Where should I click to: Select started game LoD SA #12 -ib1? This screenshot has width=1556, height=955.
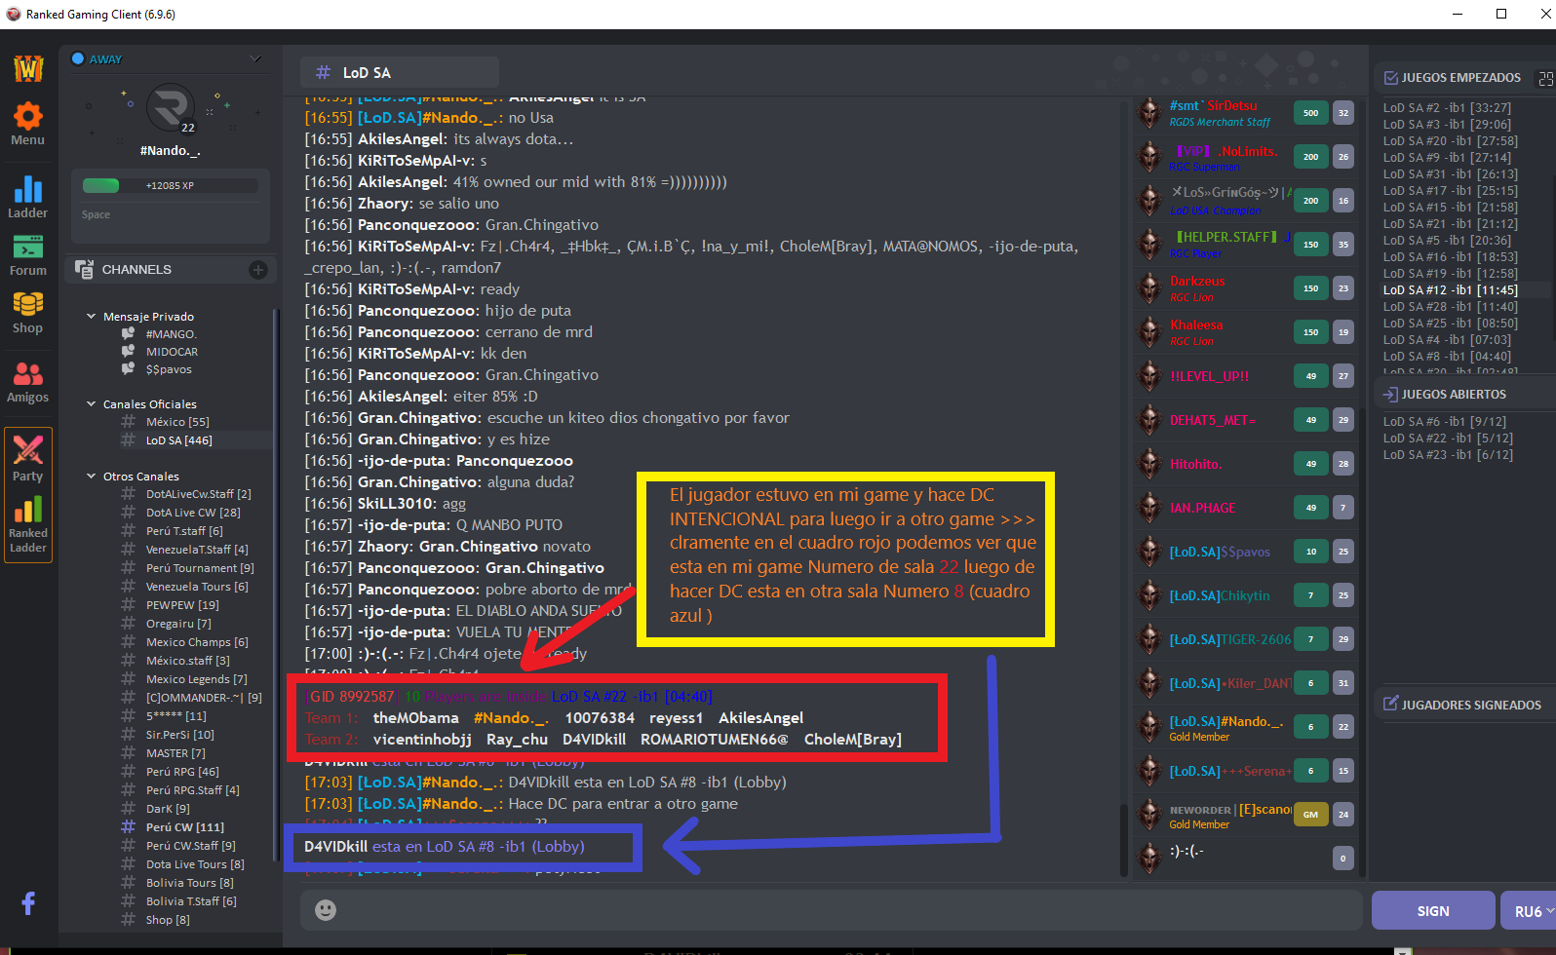1451,290
